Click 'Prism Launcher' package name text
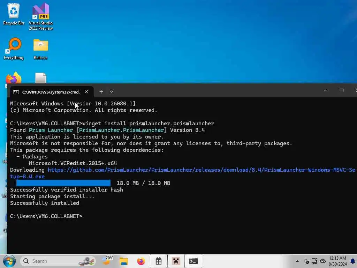This screenshot has width=357, height=268. (51, 130)
